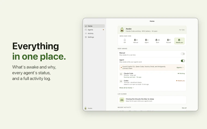Disable the Agent keep awake toggle
Viewport: 207px width, 129px height.
183,61
